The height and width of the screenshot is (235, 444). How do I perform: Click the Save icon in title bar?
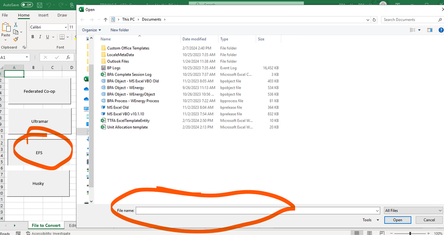tap(40, 5)
